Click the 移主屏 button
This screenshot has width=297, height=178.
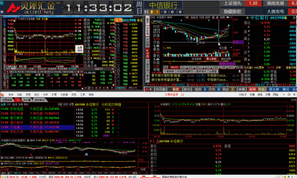click(x=274, y=89)
